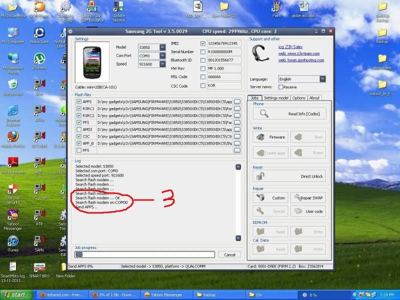Expand the Language dropdown set to English
The width and height of the screenshot is (400, 300).
click(x=322, y=79)
